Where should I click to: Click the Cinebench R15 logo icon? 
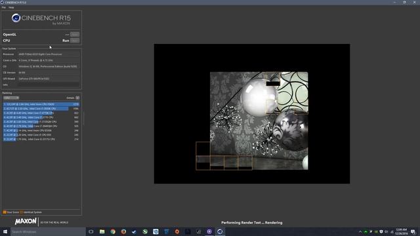16,18
